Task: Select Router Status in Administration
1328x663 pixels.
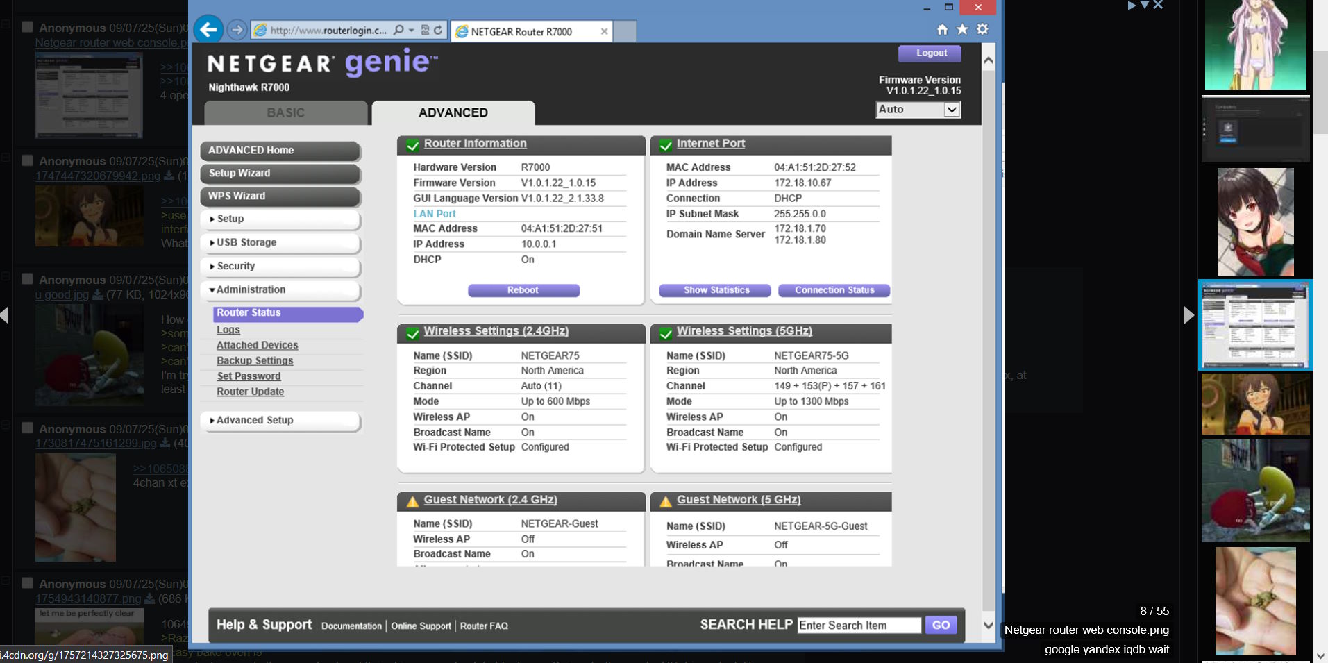Action: (x=287, y=313)
